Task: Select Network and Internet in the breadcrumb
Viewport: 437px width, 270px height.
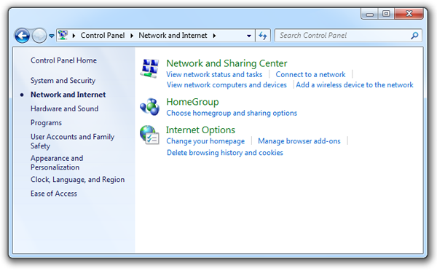Action: click(x=173, y=36)
